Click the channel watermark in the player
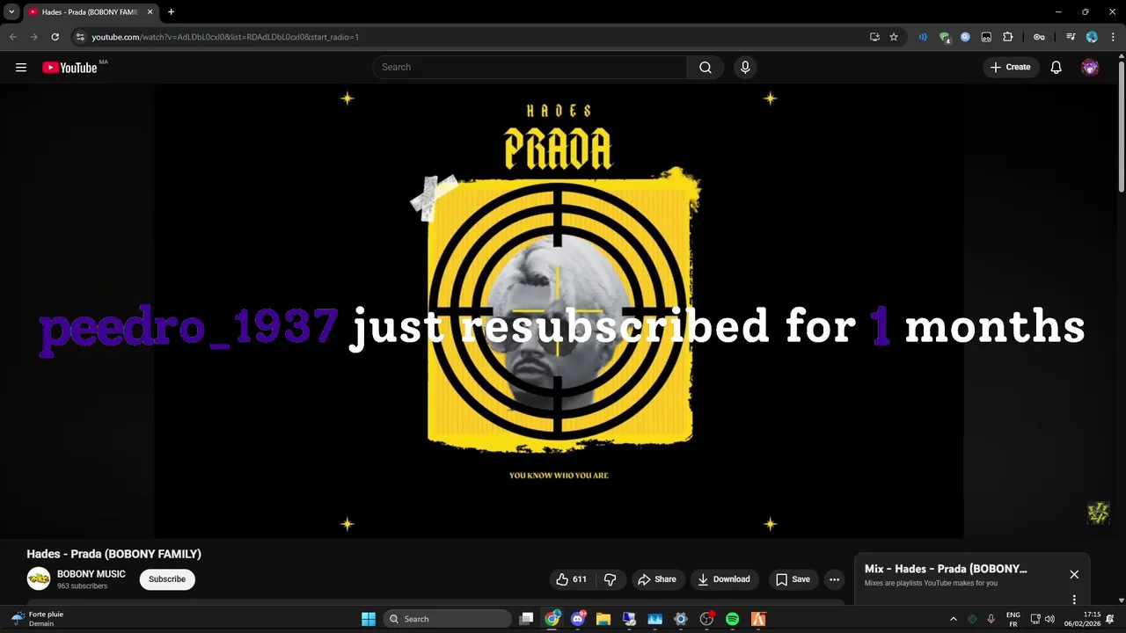Viewport: 1126px width, 633px height. (1098, 513)
